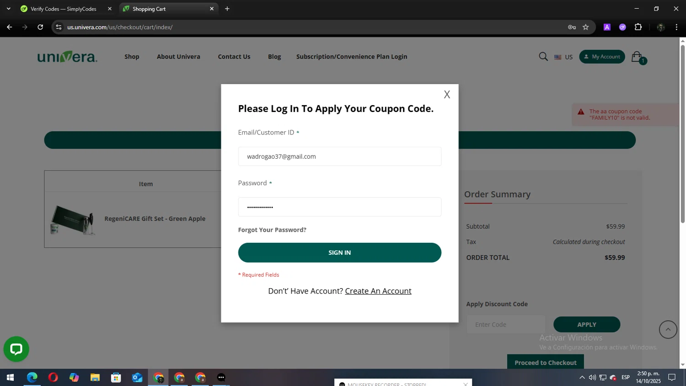
Task: Click the scroll-to-top arrow button
Action: pyautogui.click(x=668, y=329)
